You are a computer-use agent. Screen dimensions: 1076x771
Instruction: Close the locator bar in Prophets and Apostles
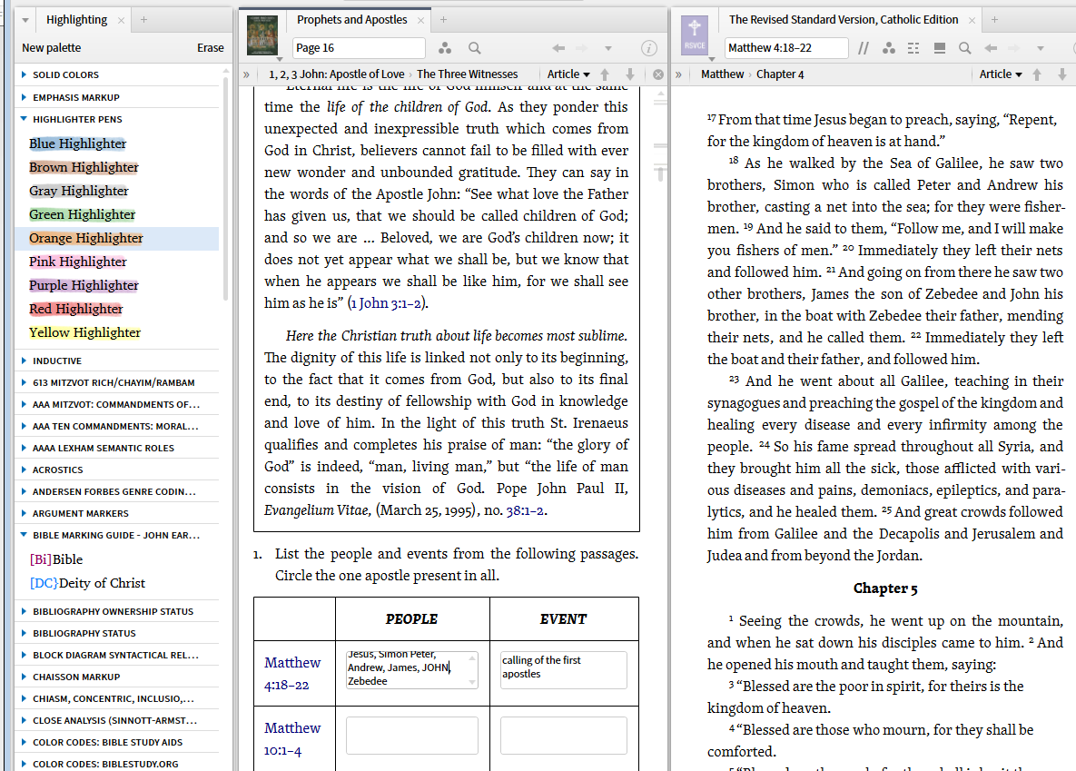(x=658, y=74)
